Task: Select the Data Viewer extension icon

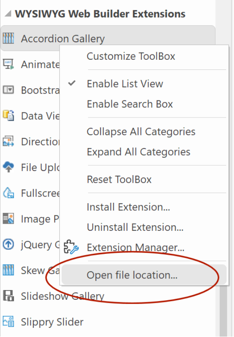Action: 8,116
